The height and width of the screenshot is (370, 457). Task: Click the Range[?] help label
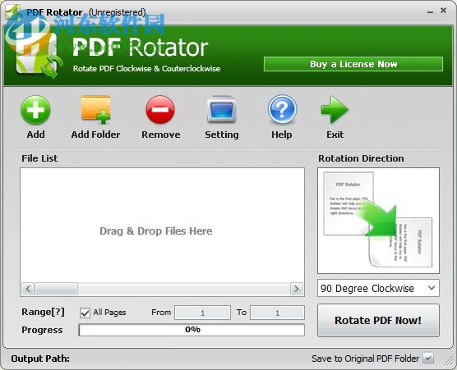(x=43, y=312)
